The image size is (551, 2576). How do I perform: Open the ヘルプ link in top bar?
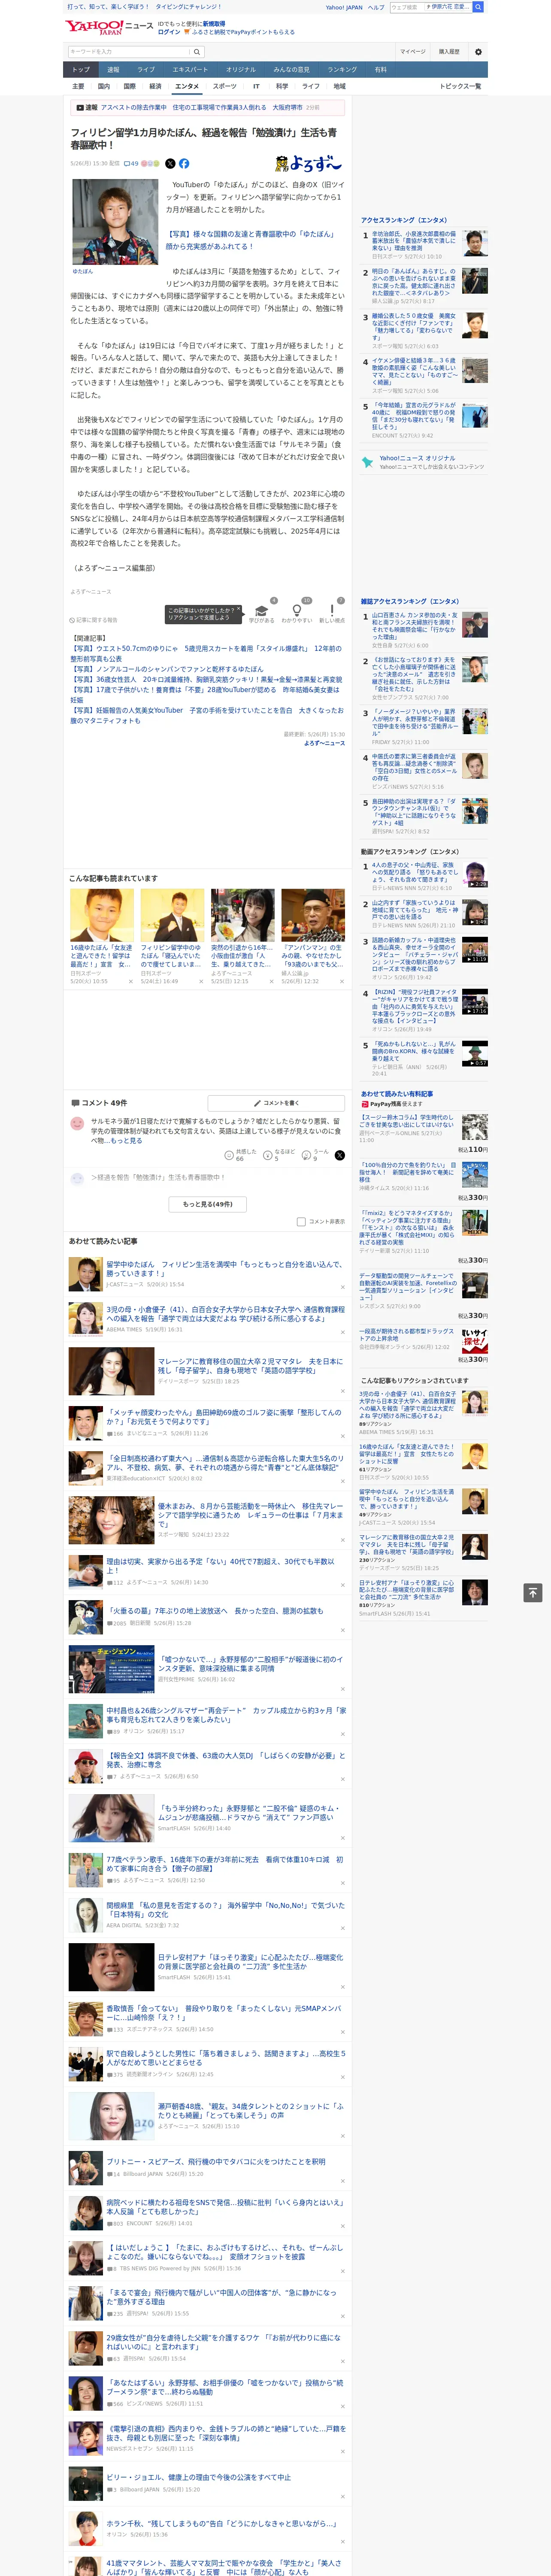click(376, 7)
